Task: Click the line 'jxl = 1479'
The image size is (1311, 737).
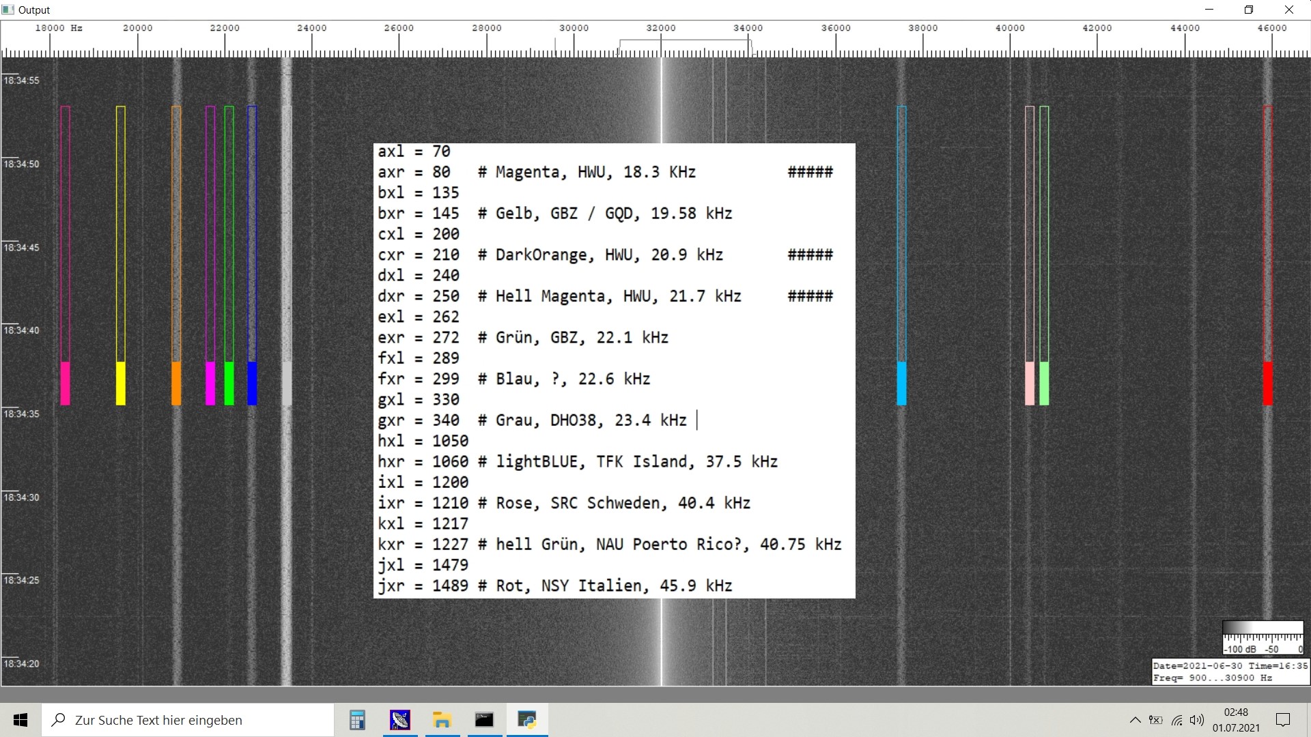Action: (423, 566)
